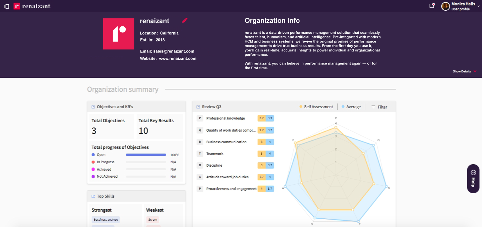482x227 pixels.
Task: Click the blue Open status dot
Action: 93,155
